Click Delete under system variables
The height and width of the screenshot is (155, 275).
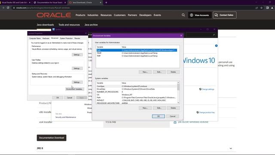click(173, 108)
